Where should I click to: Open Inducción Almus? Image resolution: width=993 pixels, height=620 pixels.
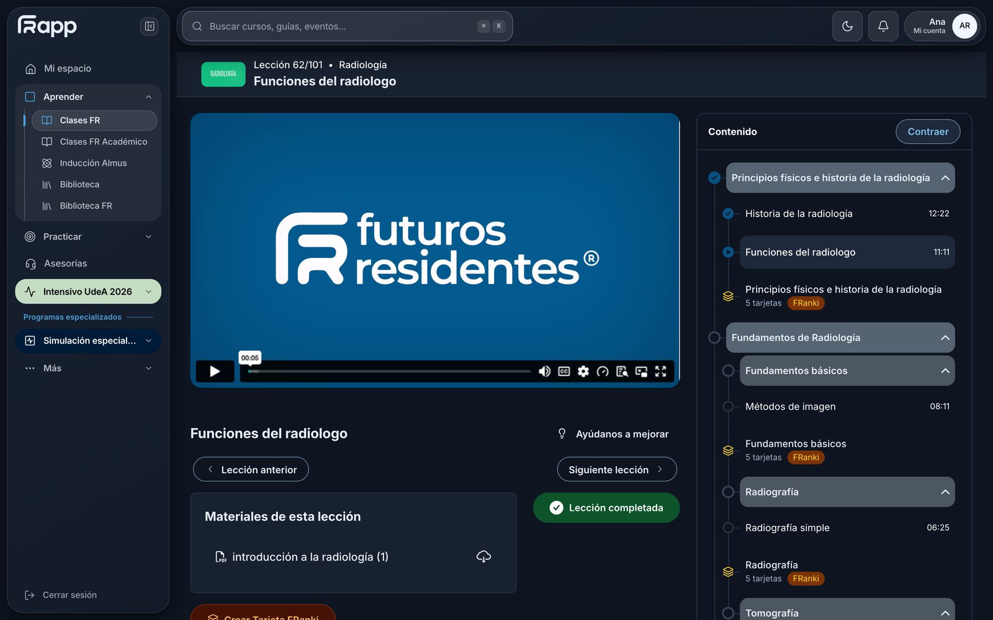pyautogui.click(x=94, y=163)
